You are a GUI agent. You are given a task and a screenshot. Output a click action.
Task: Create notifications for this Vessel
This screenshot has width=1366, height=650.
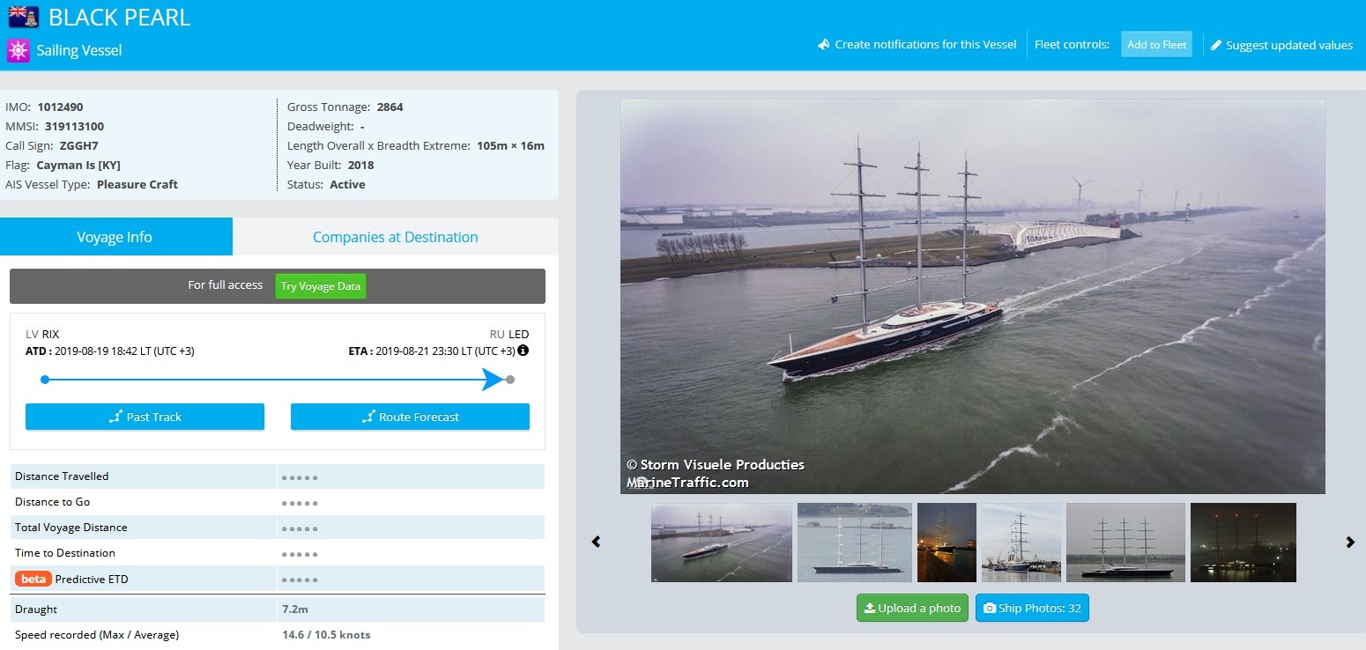coord(925,44)
